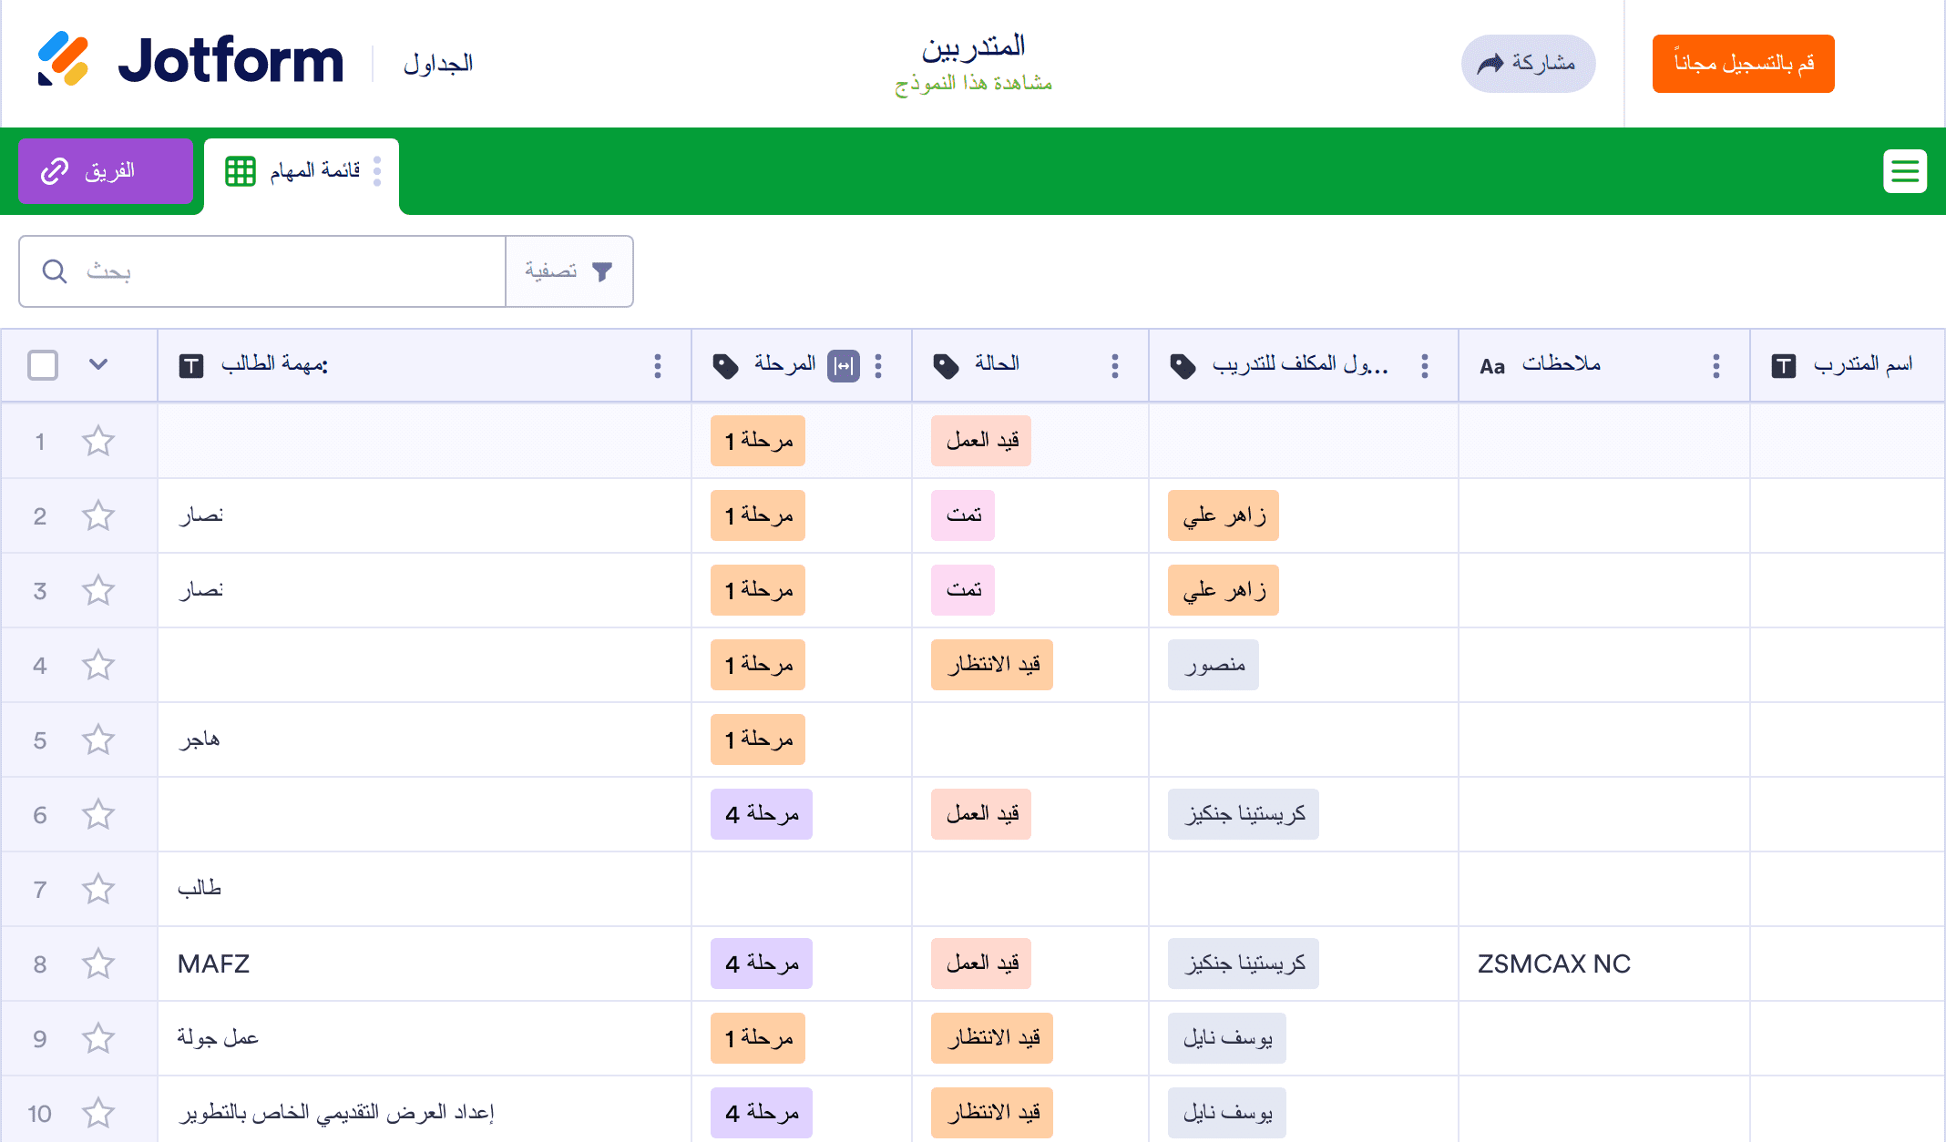1946x1142 pixels.
Task: Star row 8 MAFZ entry
Action: 98,964
